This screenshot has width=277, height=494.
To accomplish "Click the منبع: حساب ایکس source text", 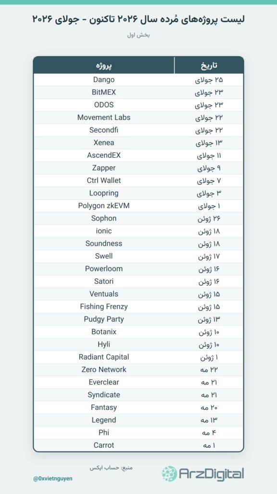I will pyautogui.click(x=111, y=467).
